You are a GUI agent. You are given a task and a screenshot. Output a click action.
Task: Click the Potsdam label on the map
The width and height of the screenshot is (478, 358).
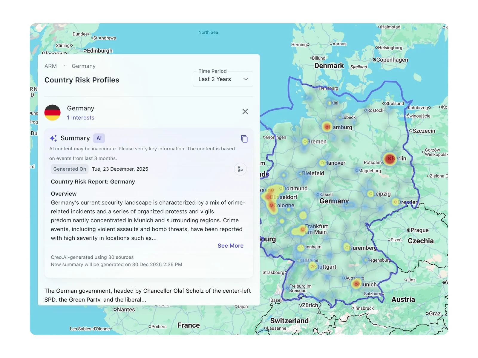tap(373, 163)
